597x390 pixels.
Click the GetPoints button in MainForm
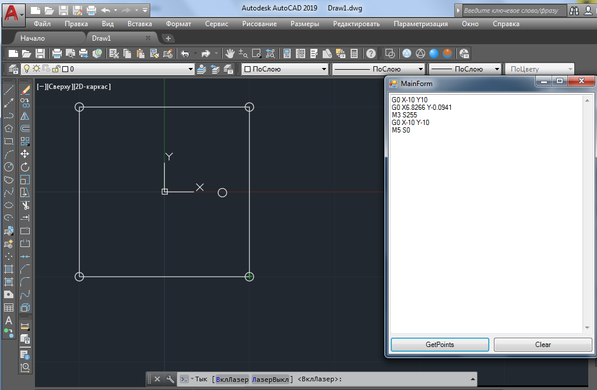[440, 345]
